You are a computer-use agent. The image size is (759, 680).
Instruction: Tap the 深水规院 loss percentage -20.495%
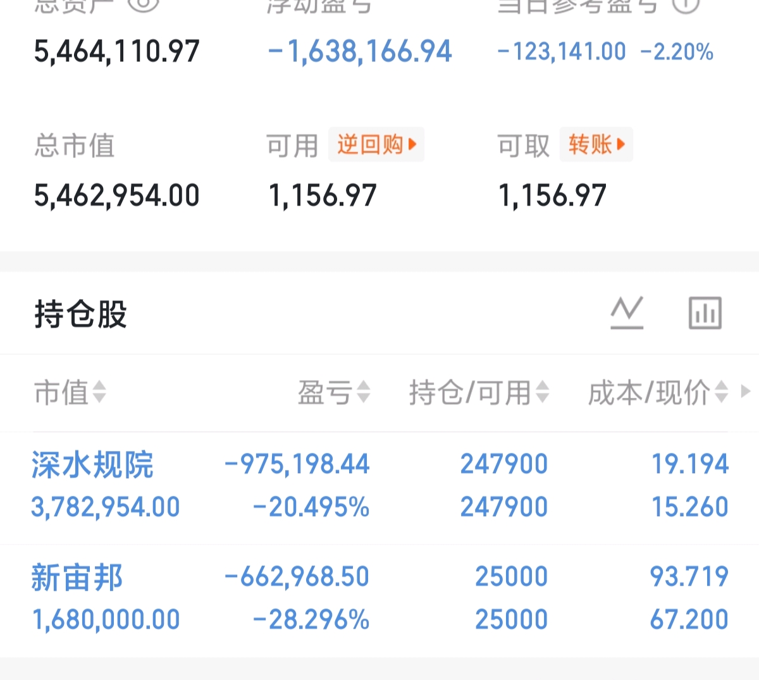pos(311,507)
